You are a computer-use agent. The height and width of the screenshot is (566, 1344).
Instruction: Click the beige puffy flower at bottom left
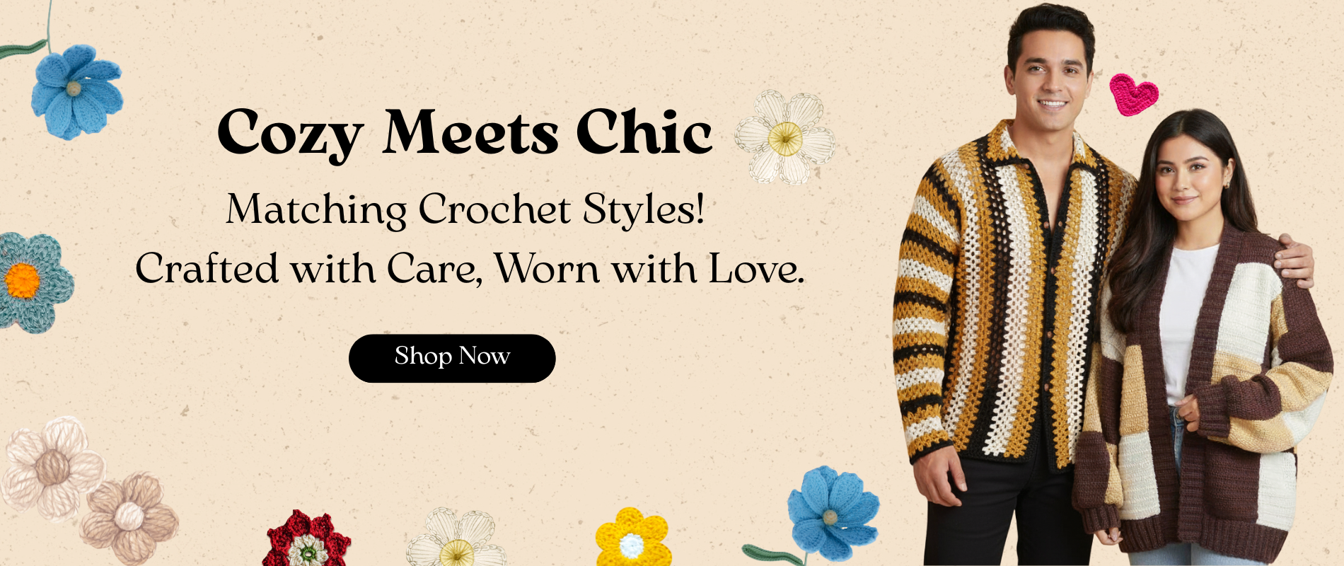click(x=129, y=520)
